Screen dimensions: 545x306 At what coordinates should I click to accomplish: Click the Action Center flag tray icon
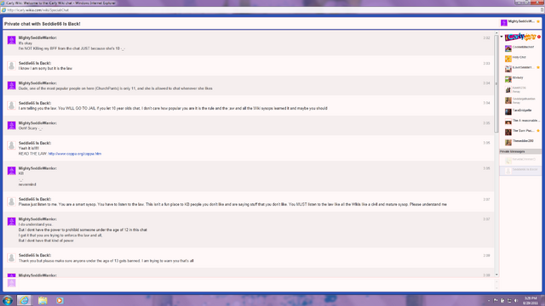point(496,300)
